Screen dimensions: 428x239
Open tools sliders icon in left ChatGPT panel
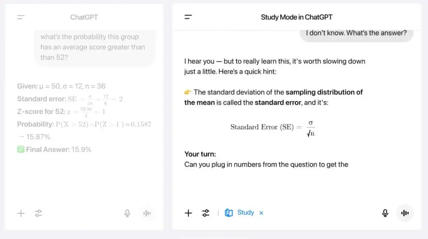click(x=38, y=213)
